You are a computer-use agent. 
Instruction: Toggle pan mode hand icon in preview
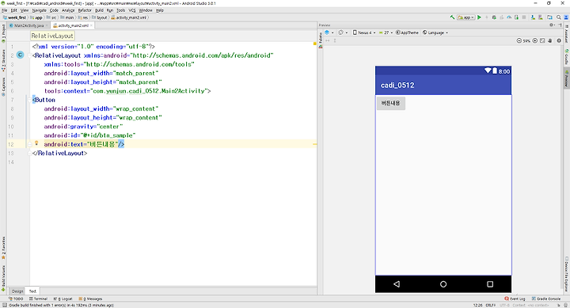coord(550,40)
